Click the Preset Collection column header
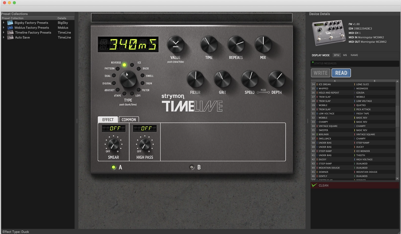 pos(29,18)
